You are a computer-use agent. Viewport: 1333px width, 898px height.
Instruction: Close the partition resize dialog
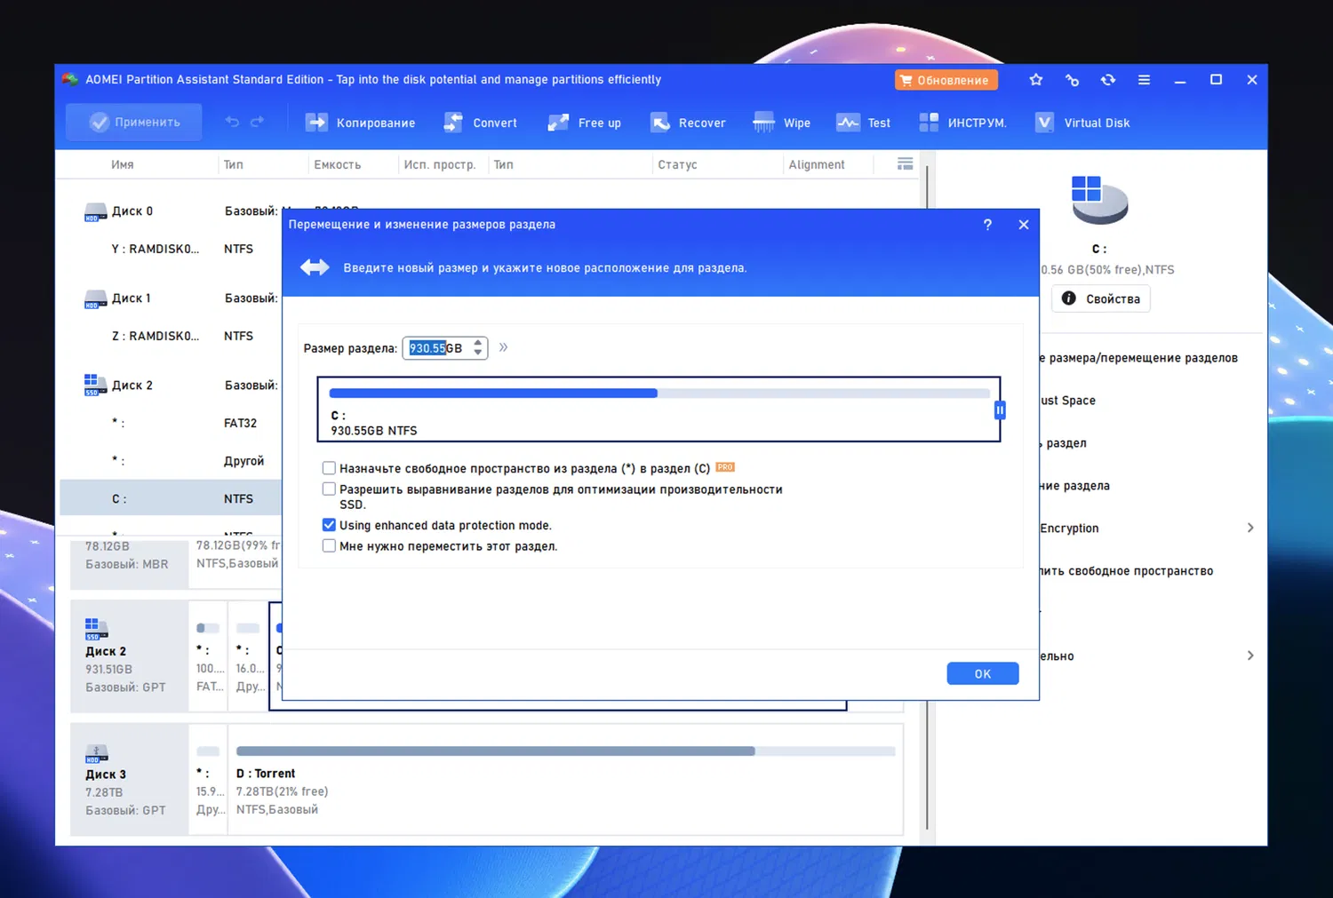click(x=1024, y=225)
